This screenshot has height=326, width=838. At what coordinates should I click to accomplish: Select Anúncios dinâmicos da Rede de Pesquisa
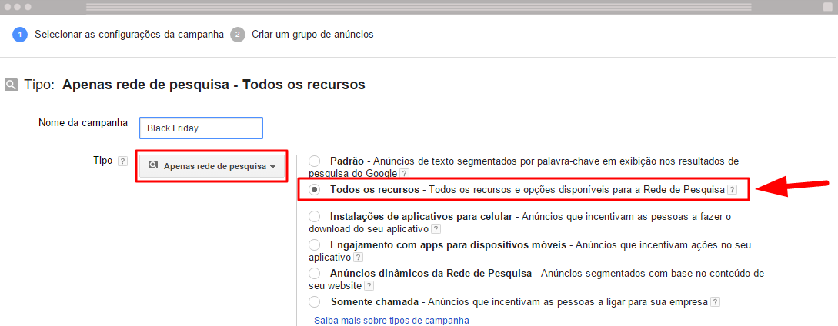point(315,273)
